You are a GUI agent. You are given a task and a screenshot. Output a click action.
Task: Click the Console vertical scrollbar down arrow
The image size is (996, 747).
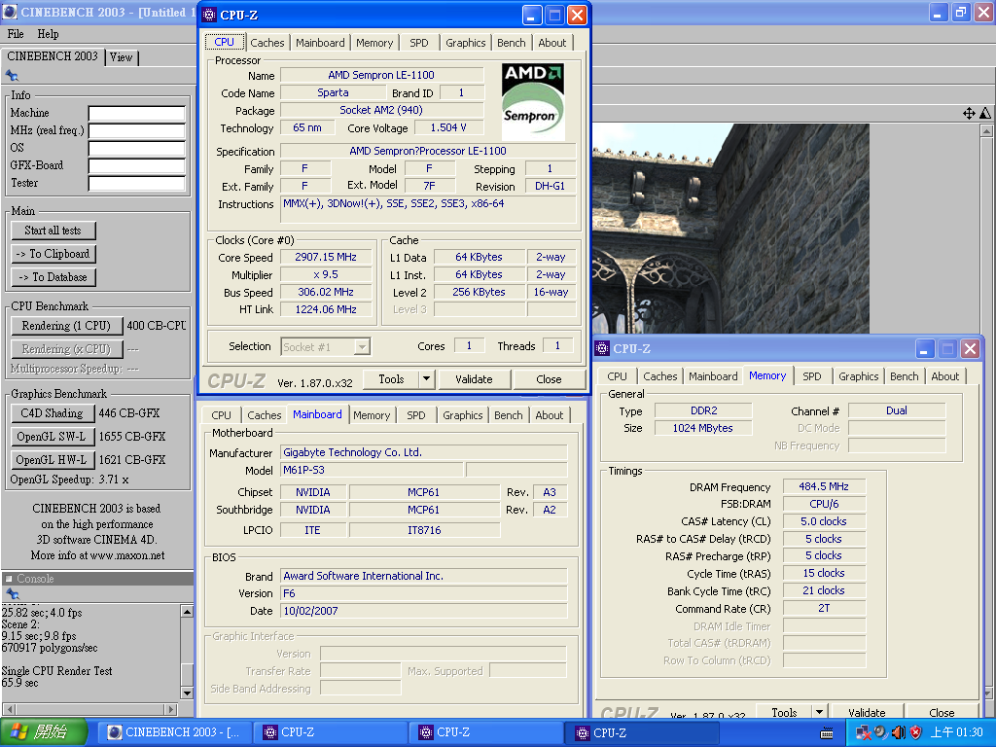coord(187,693)
